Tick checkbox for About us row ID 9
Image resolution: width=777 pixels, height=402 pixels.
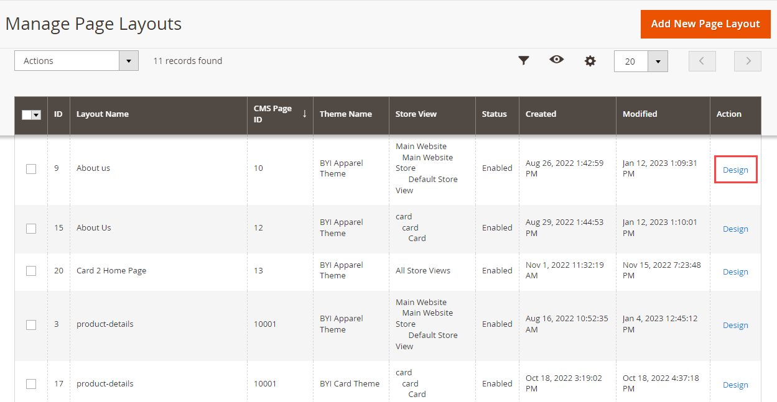31,168
